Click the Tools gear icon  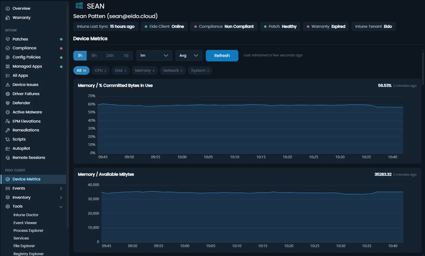8,206
